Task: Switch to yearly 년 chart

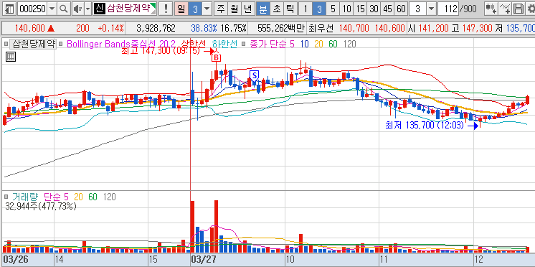Action: click(247, 9)
